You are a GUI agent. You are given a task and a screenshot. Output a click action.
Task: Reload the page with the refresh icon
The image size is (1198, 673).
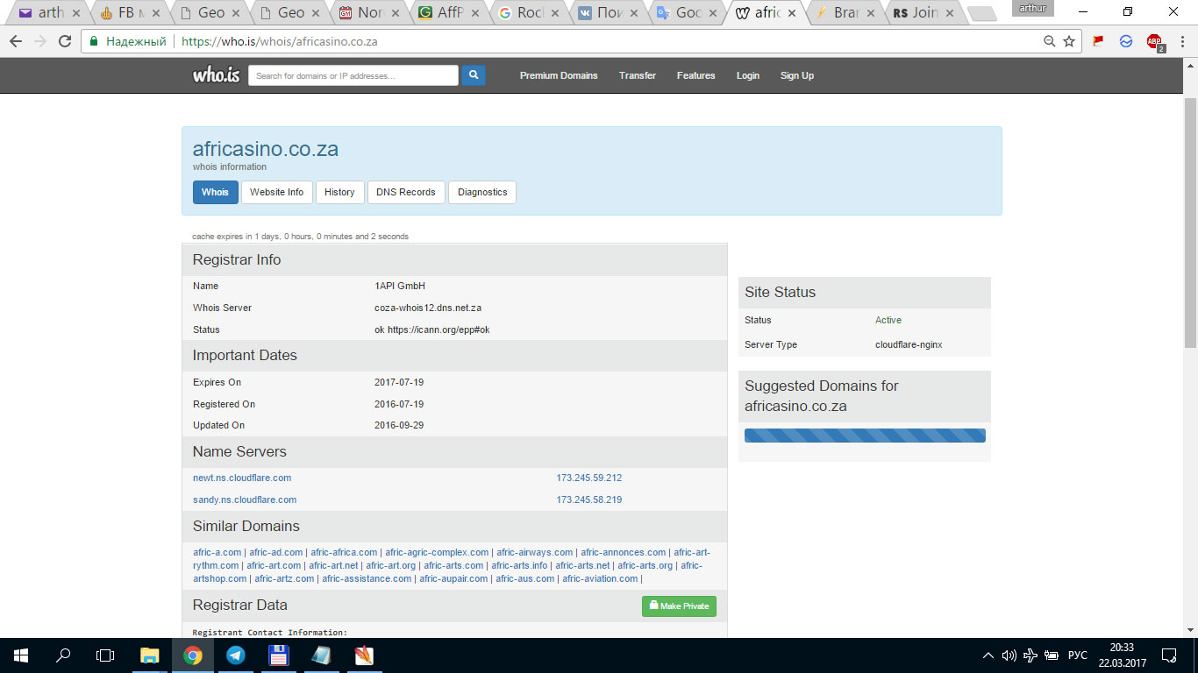[x=65, y=41]
